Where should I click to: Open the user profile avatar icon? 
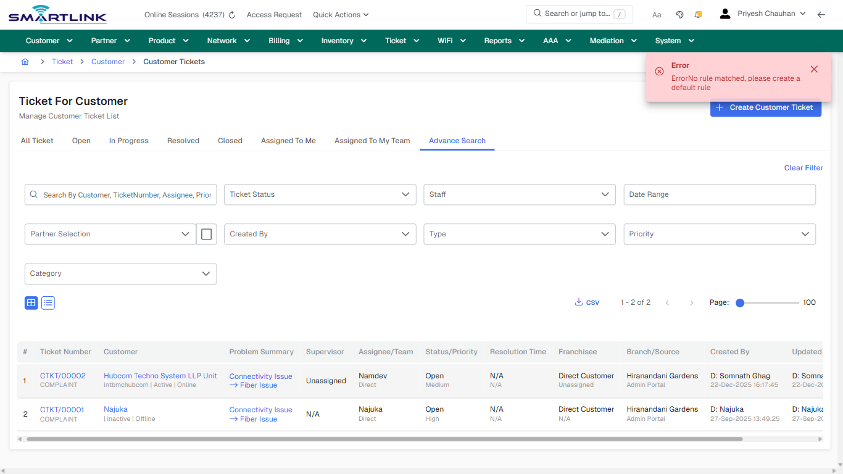[725, 13]
